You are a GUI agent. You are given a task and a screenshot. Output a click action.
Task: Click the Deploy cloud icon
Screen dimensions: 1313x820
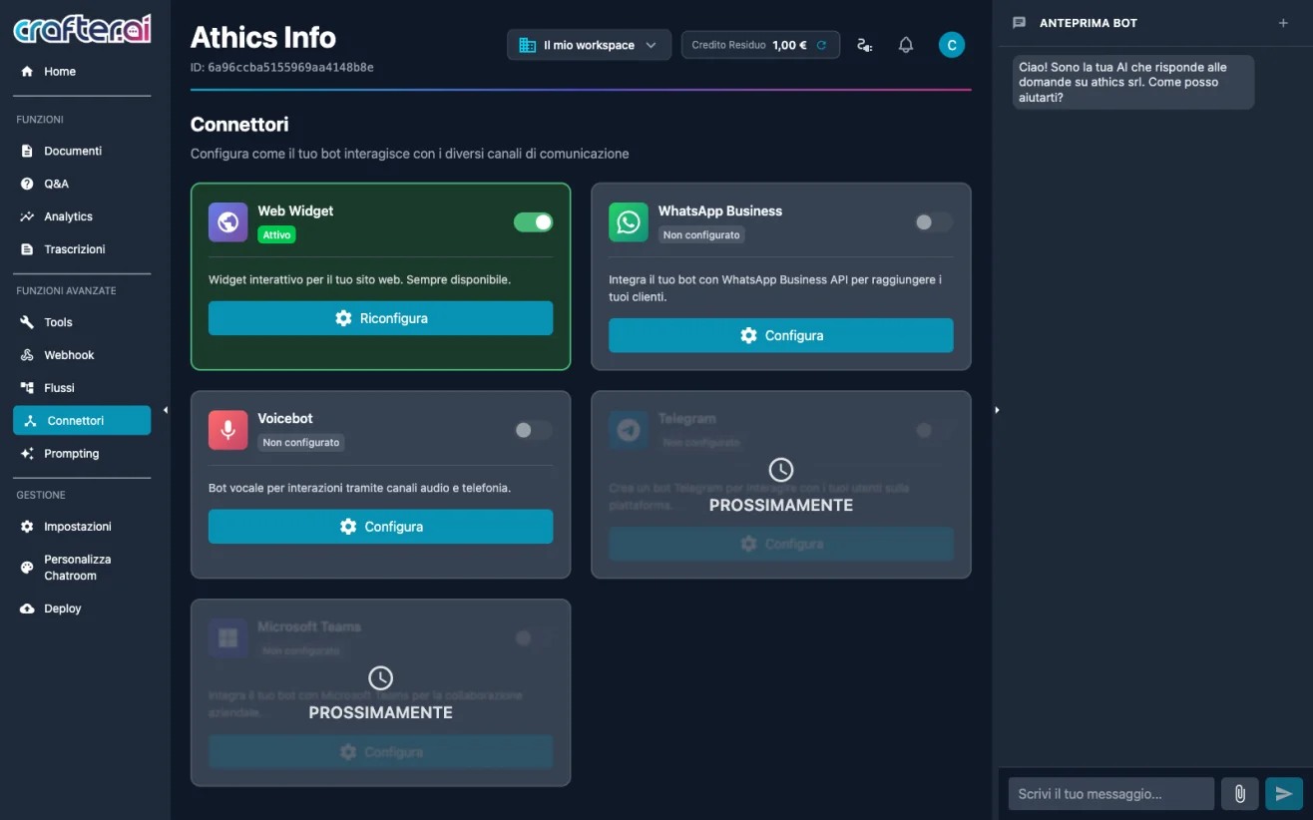(27, 609)
